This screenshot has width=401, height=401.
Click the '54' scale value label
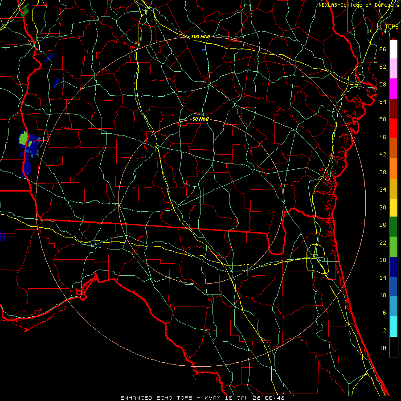point(383,102)
